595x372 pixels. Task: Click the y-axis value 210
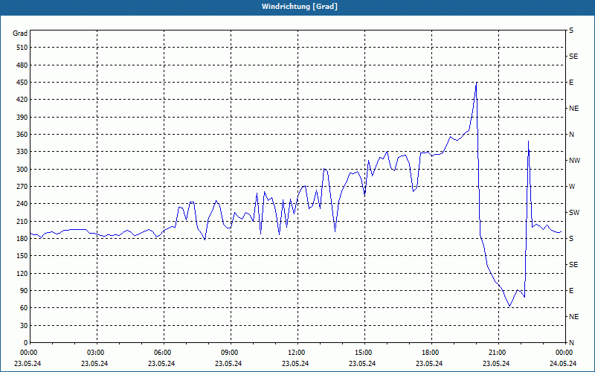pyautogui.click(x=22, y=221)
